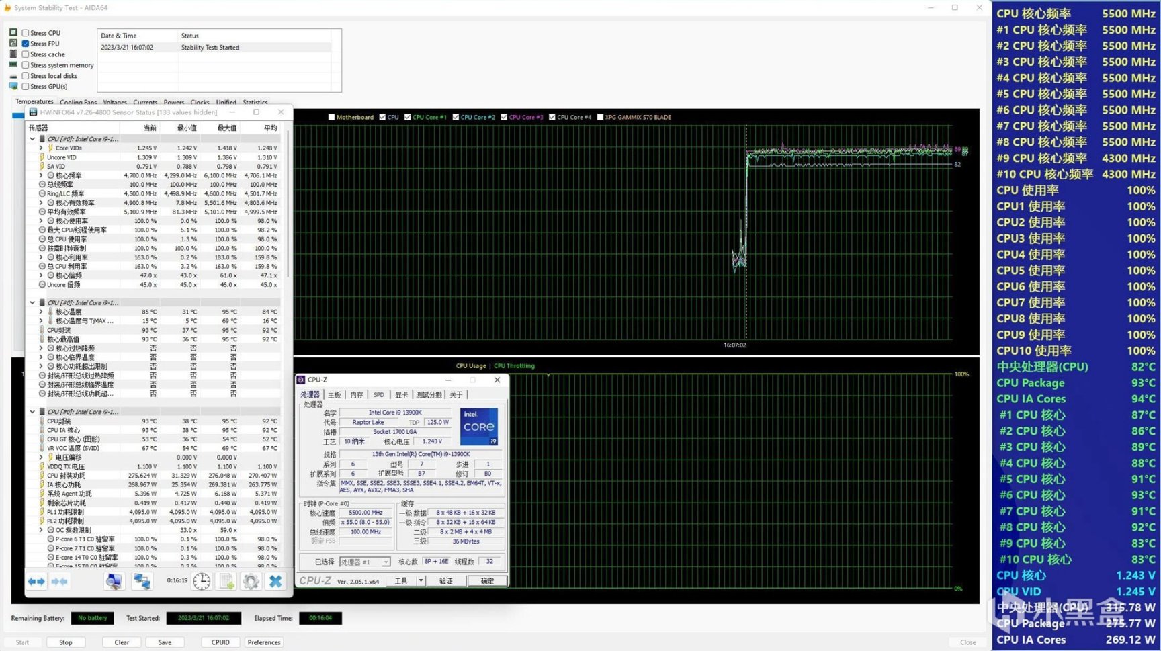Expand the 核心温度 row
Image resolution: width=1161 pixels, height=651 pixels.
[x=41, y=312]
